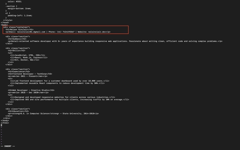Click the website text nelsinclair.dev
The height and width of the screenshot is (150, 240).
97,32
